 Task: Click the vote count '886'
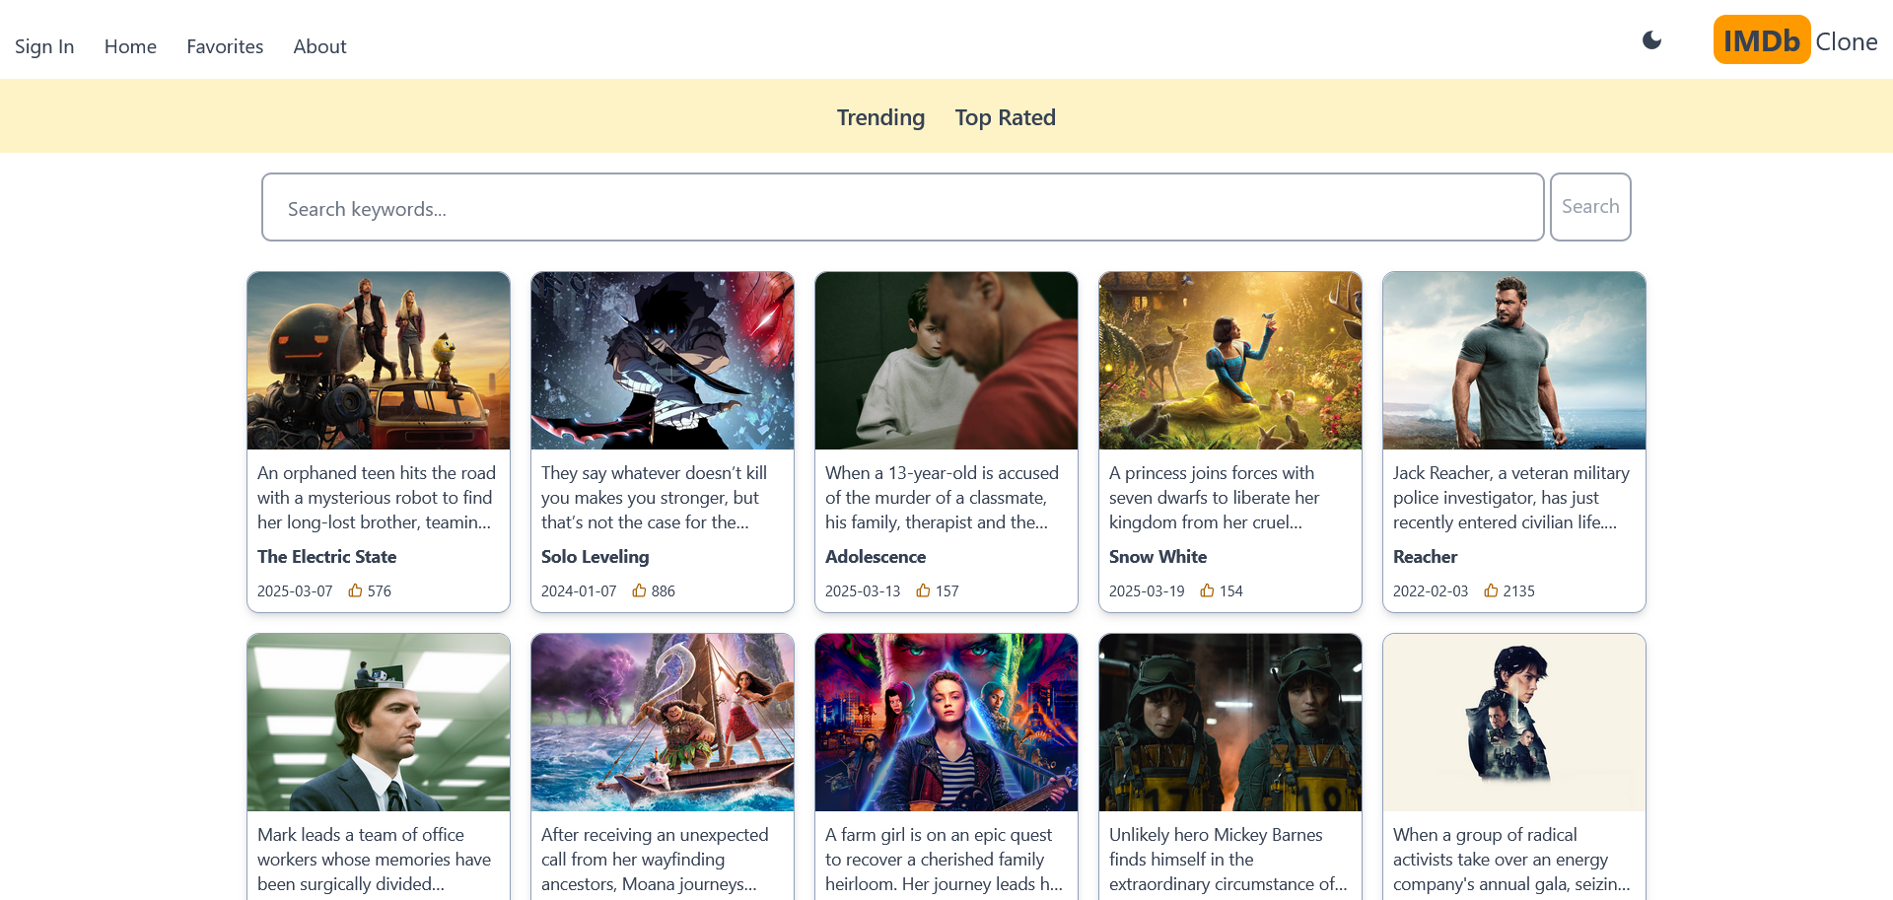664,590
